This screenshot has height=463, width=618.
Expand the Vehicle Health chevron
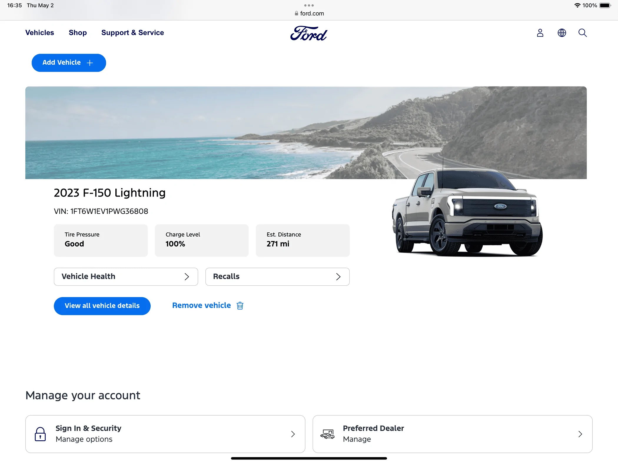(x=187, y=277)
